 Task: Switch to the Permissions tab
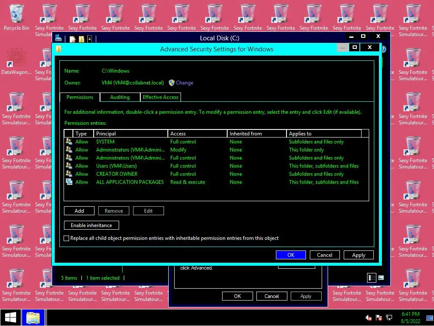(80, 97)
